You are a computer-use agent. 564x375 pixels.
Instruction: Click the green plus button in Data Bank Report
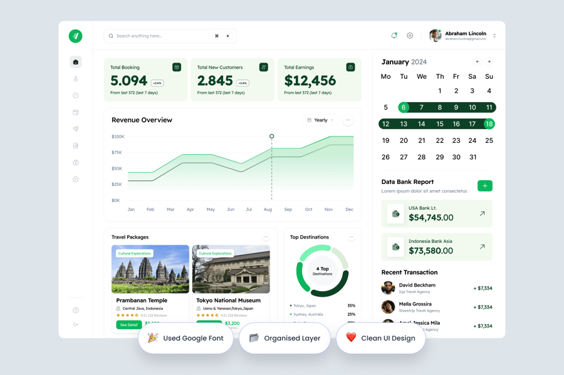(484, 186)
